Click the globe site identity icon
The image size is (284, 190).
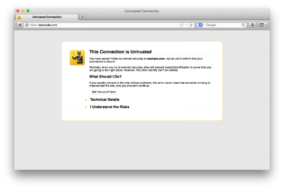click(x=27, y=25)
